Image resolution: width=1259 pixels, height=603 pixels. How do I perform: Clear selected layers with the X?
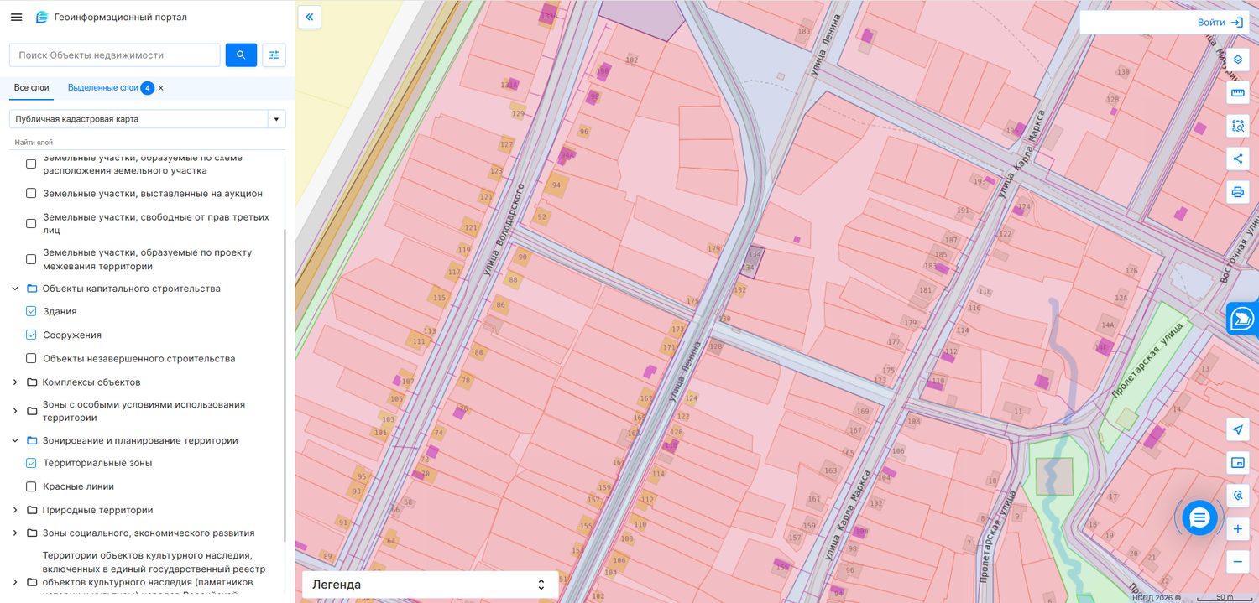(x=161, y=88)
